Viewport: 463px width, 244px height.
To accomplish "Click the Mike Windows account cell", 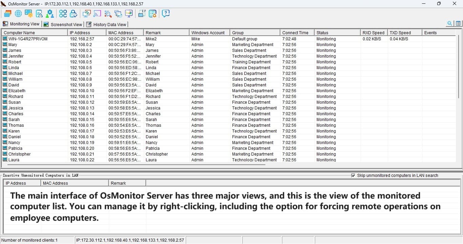I will (196, 39).
